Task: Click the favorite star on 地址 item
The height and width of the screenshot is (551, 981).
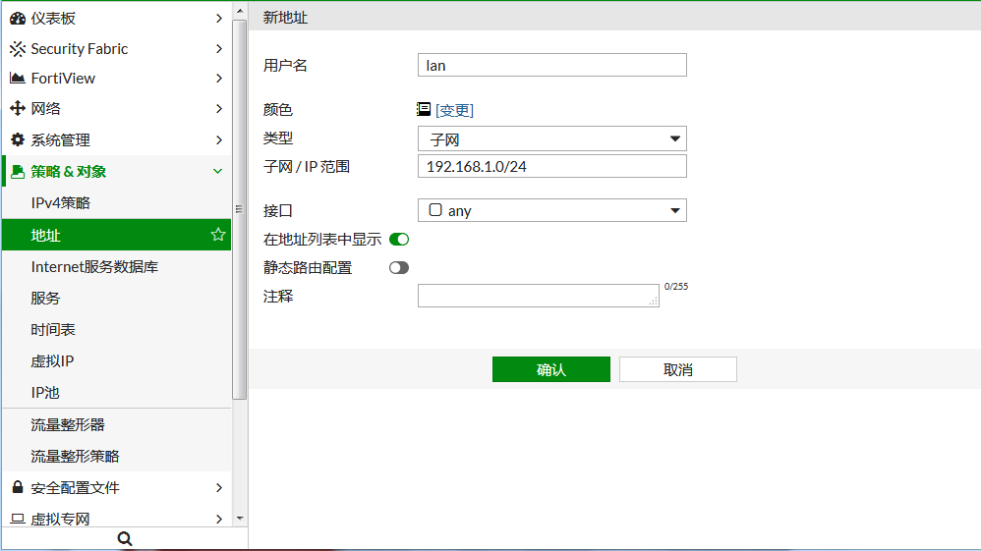Action: click(x=218, y=235)
